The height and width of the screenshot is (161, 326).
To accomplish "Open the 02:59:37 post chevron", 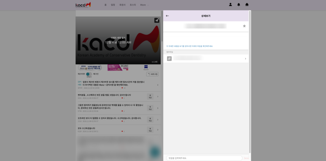I will coord(158,120).
